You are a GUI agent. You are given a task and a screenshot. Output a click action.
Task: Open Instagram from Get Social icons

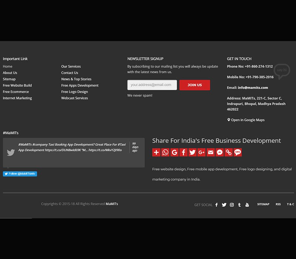point(232,205)
